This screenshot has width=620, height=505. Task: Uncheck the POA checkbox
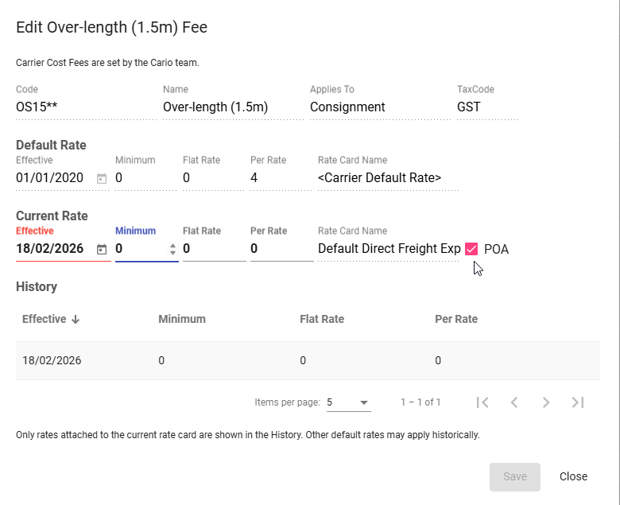(471, 249)
